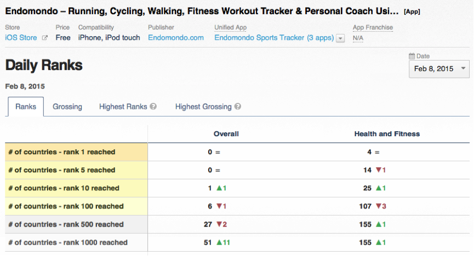Expand the Unified App dropdown arrow
This screenshot has width=474, height=256.
[340, 38]
